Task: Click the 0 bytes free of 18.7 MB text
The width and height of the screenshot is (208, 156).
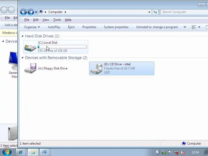Action: tap(119, 68)
